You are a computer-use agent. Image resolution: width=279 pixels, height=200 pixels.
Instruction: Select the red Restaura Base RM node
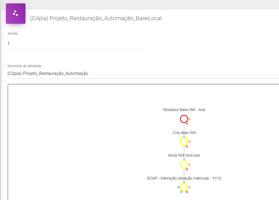(x=184, y=119)
